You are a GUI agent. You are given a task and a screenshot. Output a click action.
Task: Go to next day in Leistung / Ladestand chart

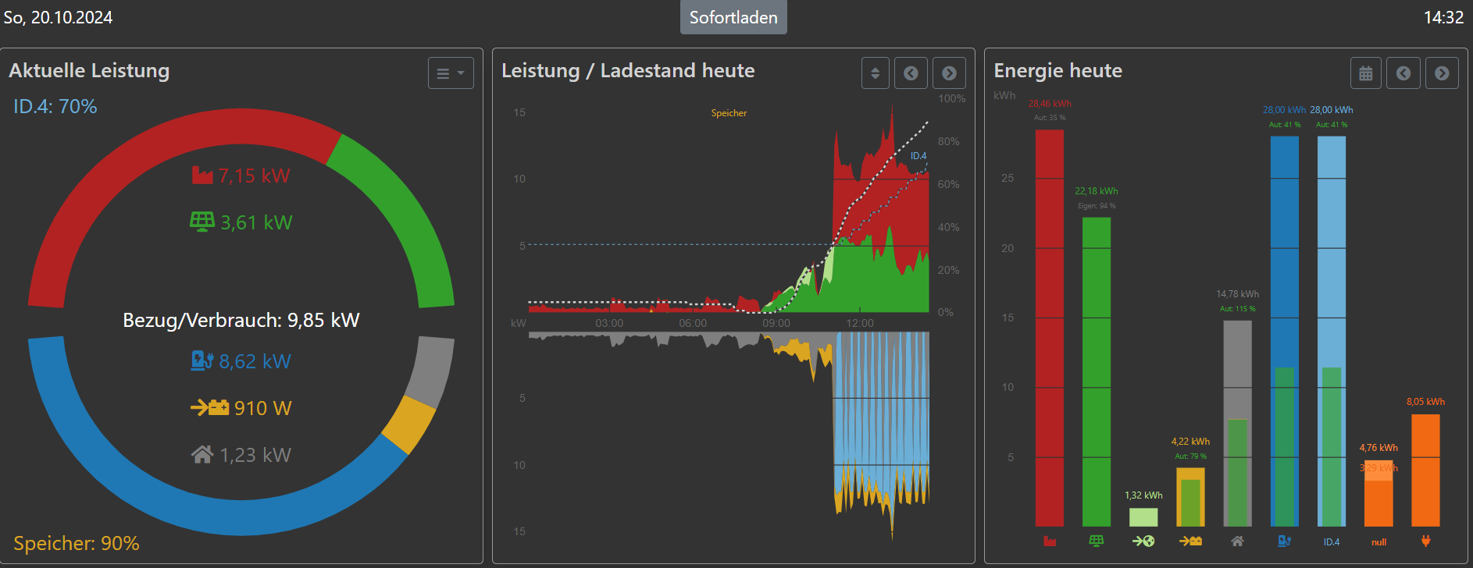(949, 73)
